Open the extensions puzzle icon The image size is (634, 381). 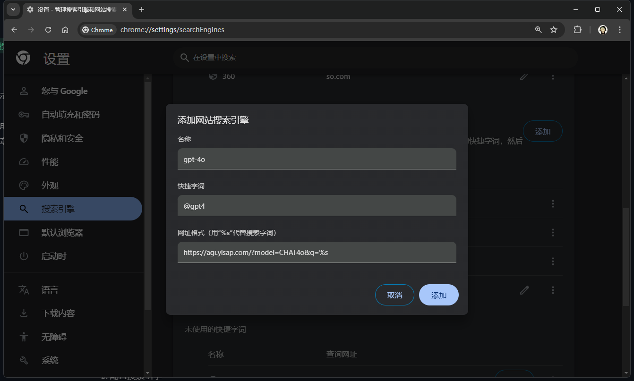point(577,30)
